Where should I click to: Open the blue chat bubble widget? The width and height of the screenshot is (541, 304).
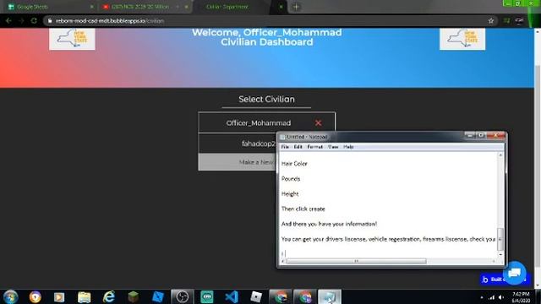click(x=515, y=273)
